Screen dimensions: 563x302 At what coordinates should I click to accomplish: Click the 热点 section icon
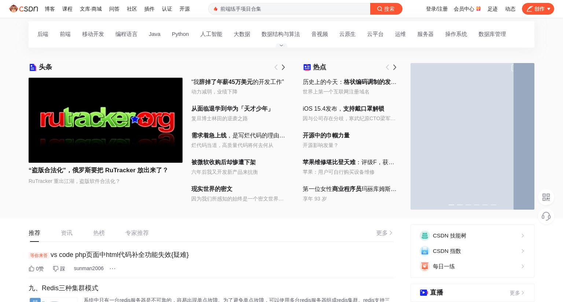307,67
